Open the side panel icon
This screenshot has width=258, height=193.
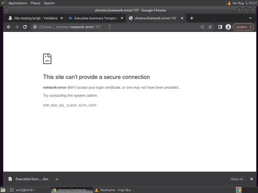[x=220, y=27]
